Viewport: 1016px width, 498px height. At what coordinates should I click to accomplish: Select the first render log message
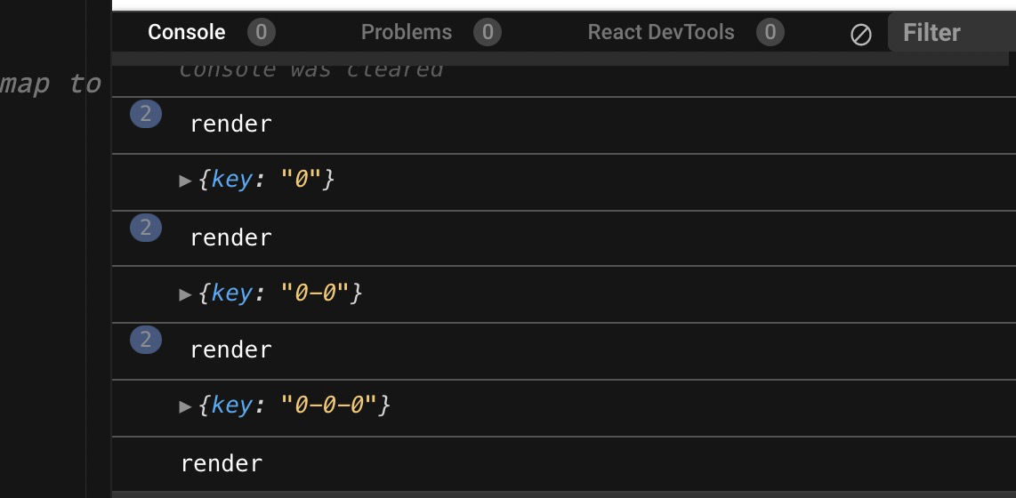tap(230, 124)
